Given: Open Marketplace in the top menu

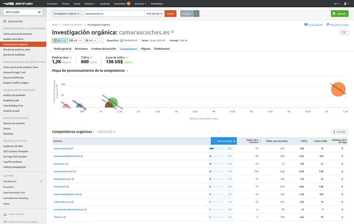Looking at the screenshot, I should click(x=157, y=3).
